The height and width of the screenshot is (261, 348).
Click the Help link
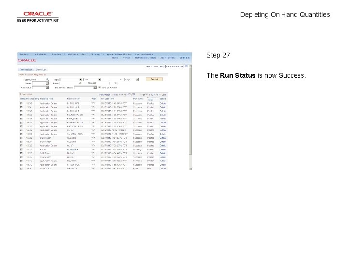(x=162, y=66)
